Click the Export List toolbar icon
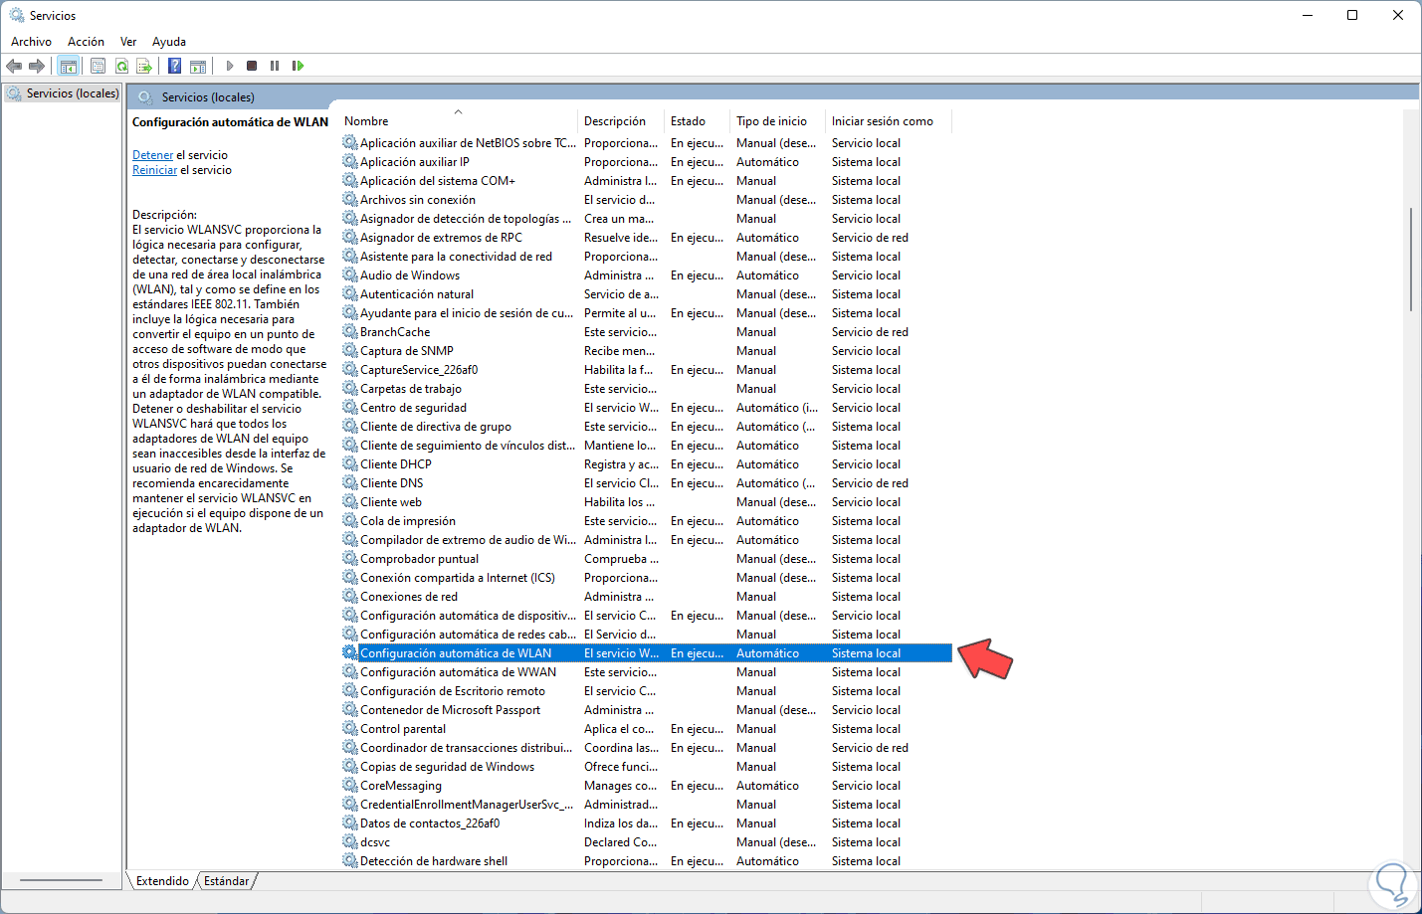This screenshot has width=1422, height=914. [144, 66]
